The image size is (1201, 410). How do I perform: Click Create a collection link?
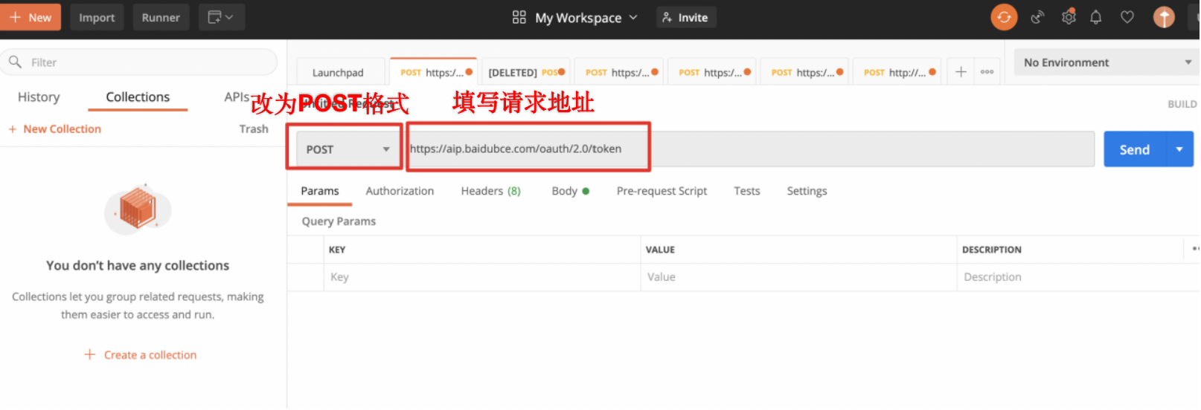pos(141,355)
